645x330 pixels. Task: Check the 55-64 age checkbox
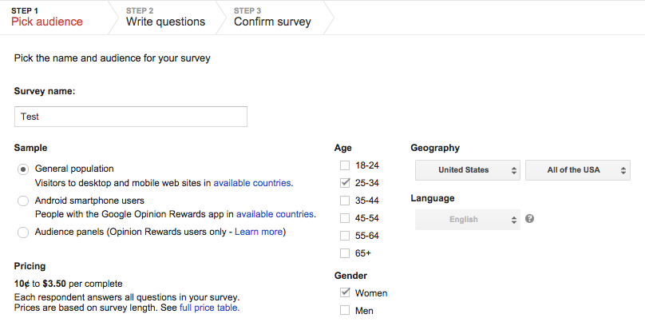345,236
